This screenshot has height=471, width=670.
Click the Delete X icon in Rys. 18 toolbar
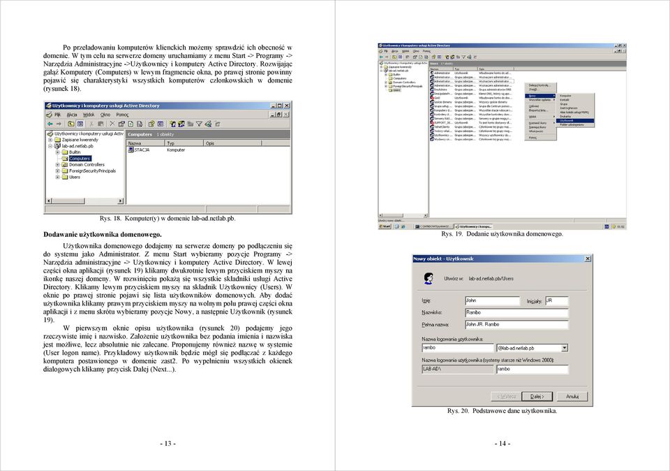tap(112, 124)
